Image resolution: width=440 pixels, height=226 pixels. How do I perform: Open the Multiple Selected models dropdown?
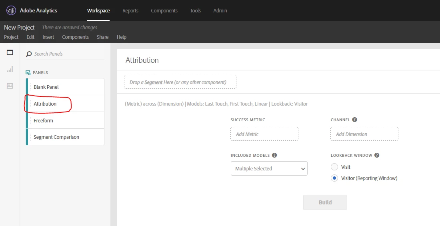[269, 168]
